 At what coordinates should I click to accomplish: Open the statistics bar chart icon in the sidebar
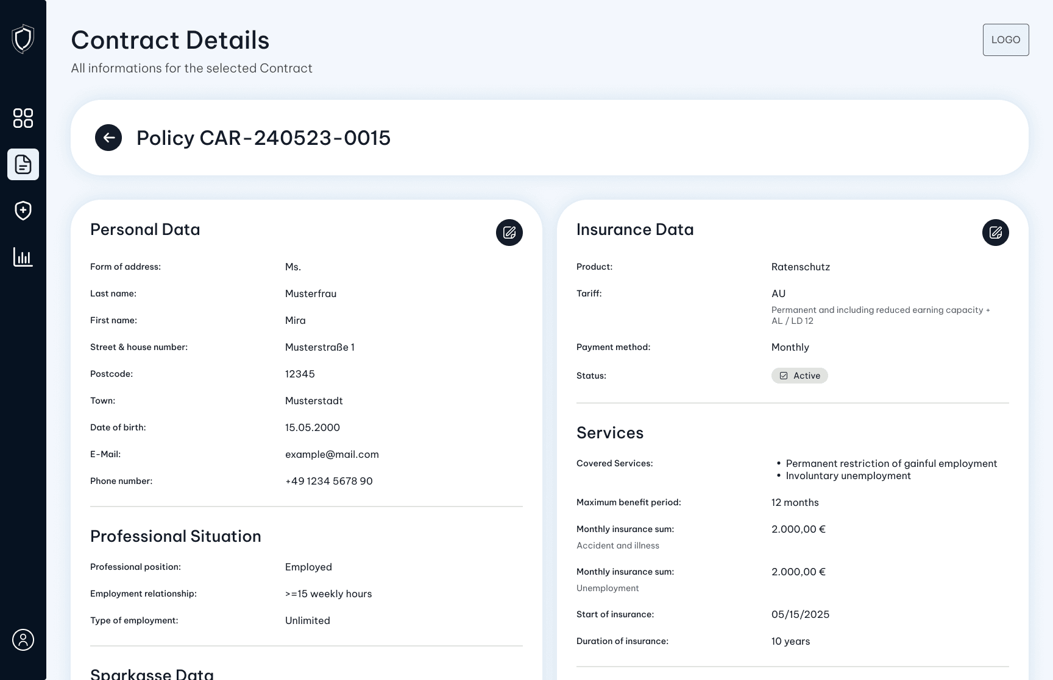pyautogui.click(x=23, y=257)
